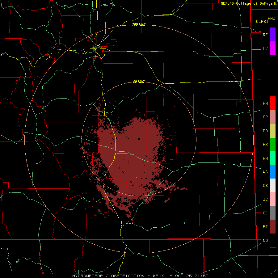Click the HA red legend swatch
The width and height of the screenshot is (278, 278).
273,103
